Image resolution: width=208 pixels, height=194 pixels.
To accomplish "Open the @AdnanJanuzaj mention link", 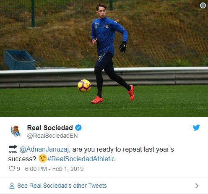I will point(44,149).
